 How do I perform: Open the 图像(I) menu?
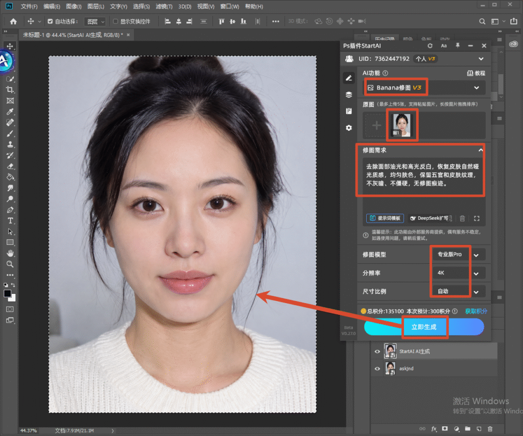pos(74,6)
